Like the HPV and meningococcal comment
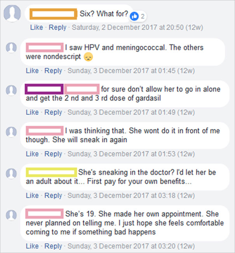Image resolution: width=235 pixels, height=253 pixels. click(x=32, y=71)
